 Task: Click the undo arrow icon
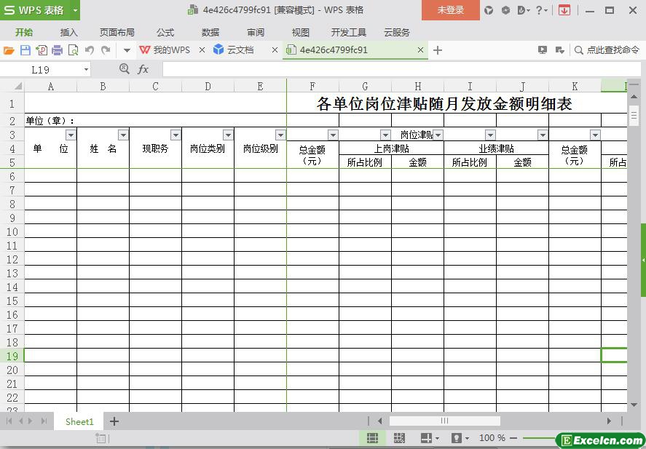[90, 50]
